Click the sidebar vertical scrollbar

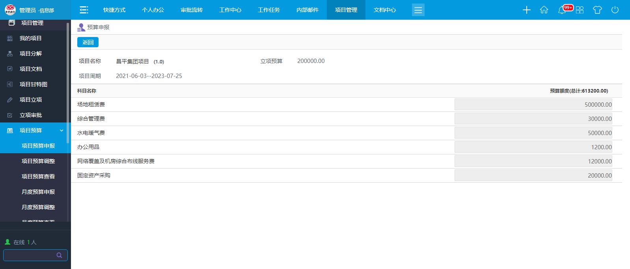(68, 83)
